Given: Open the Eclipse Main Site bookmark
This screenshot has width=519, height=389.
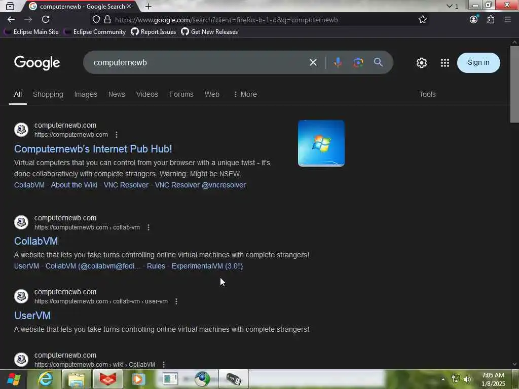Looking at the screenshot, I should [x=31, y=32].
